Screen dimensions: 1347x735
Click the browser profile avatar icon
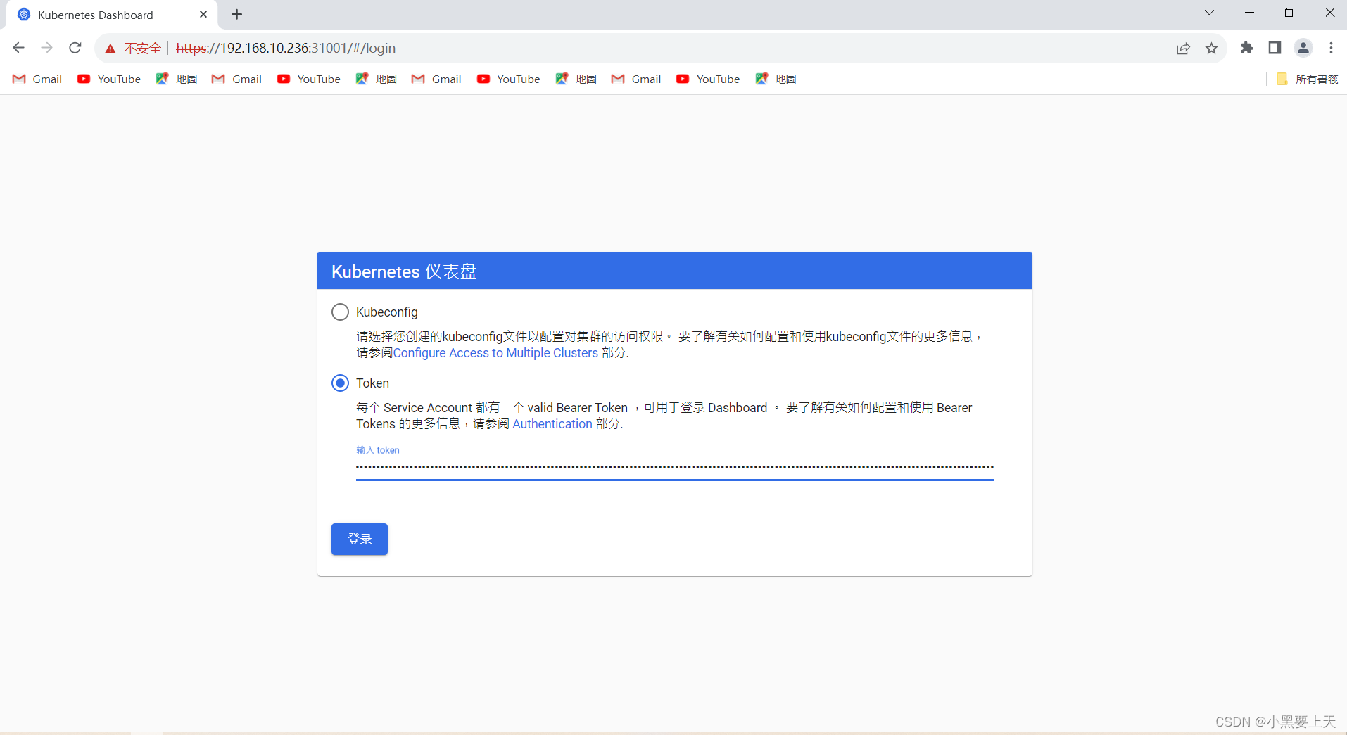click(1303, 48)
